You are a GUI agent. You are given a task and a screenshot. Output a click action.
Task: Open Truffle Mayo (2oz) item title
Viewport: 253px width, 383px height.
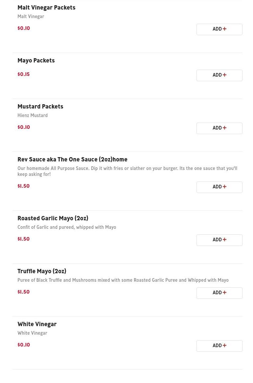tap(42, 272)
